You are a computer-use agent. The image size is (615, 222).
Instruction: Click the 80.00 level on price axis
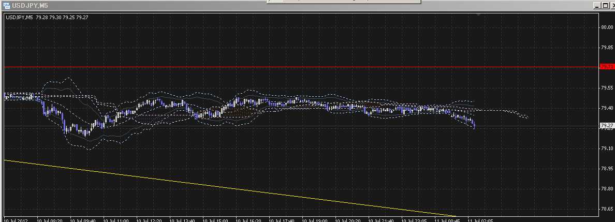607,27
